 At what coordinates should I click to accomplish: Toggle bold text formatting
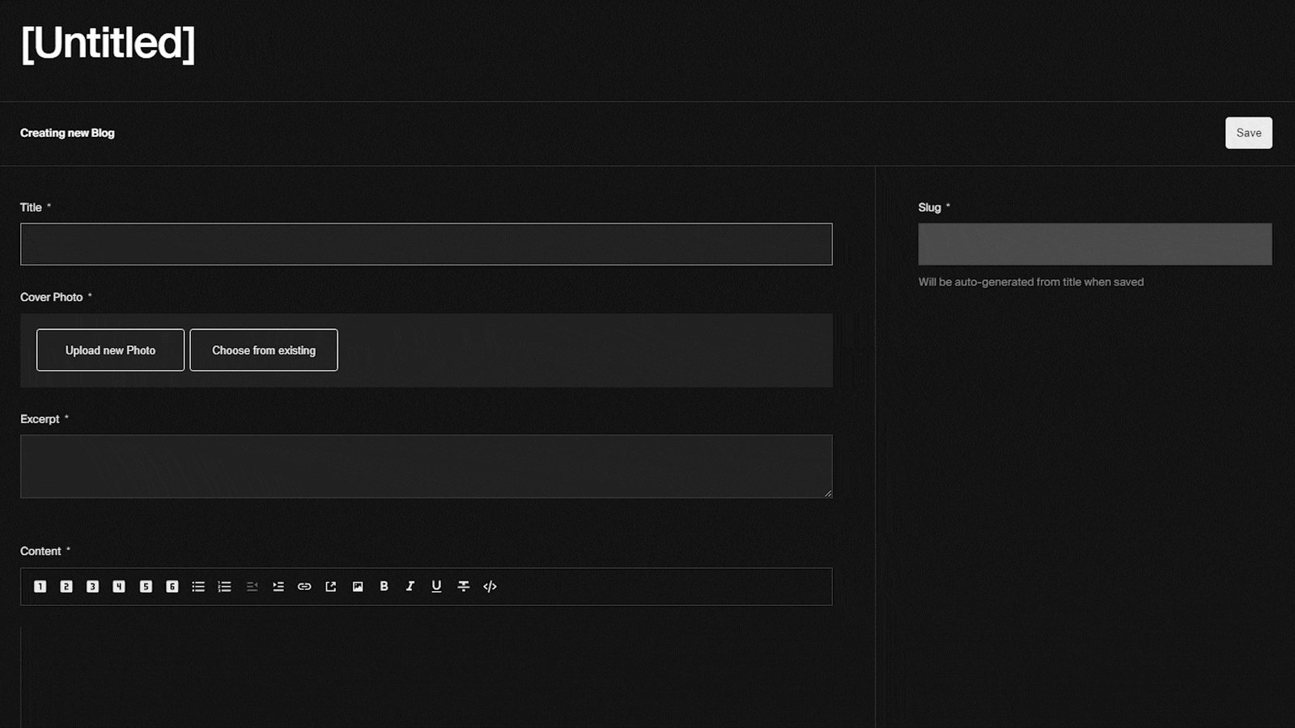point(384,586)
